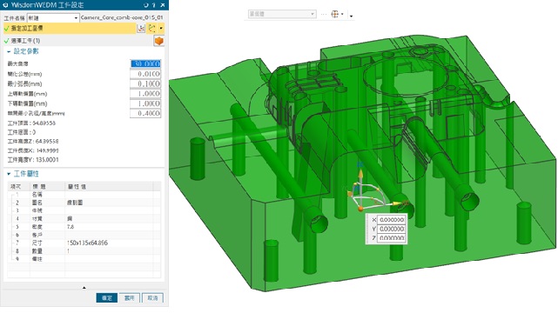Click the green CSYS axes icon

click(152, 29)
